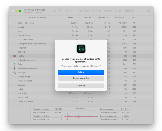Open process info with the i icon

(61, 11)
